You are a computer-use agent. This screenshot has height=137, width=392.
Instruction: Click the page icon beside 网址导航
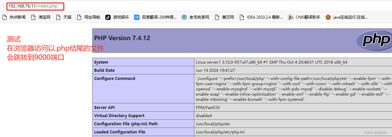79,17
